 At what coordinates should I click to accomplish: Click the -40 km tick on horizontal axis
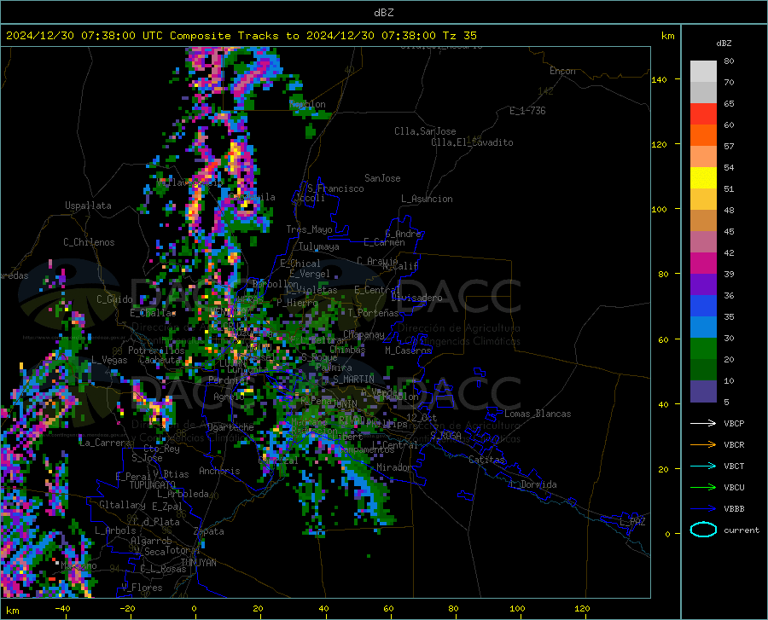[x=61, y=608]
